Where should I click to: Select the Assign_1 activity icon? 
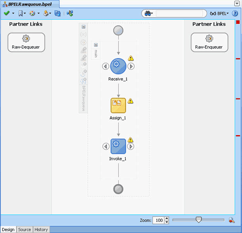click(x=118, y=106)
